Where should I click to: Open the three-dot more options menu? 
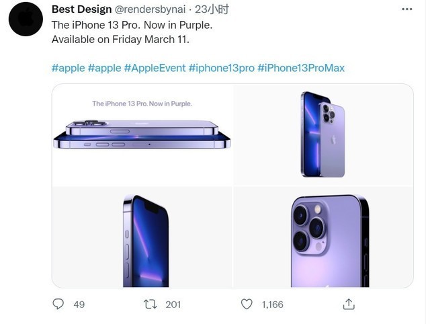point(406,9)
